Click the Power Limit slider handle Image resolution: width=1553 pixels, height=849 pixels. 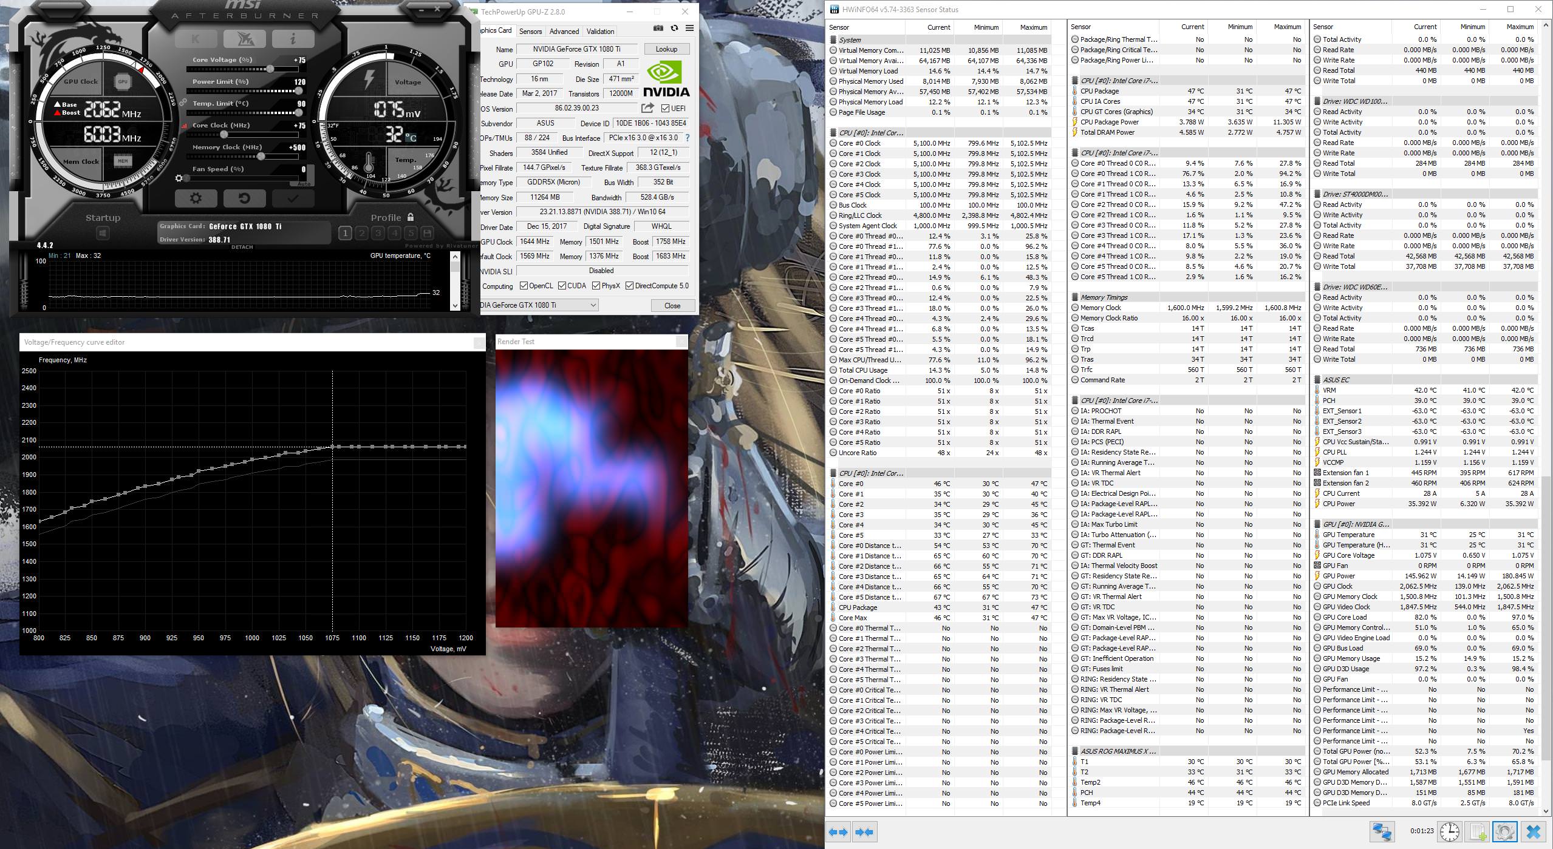tap(298, 91)
